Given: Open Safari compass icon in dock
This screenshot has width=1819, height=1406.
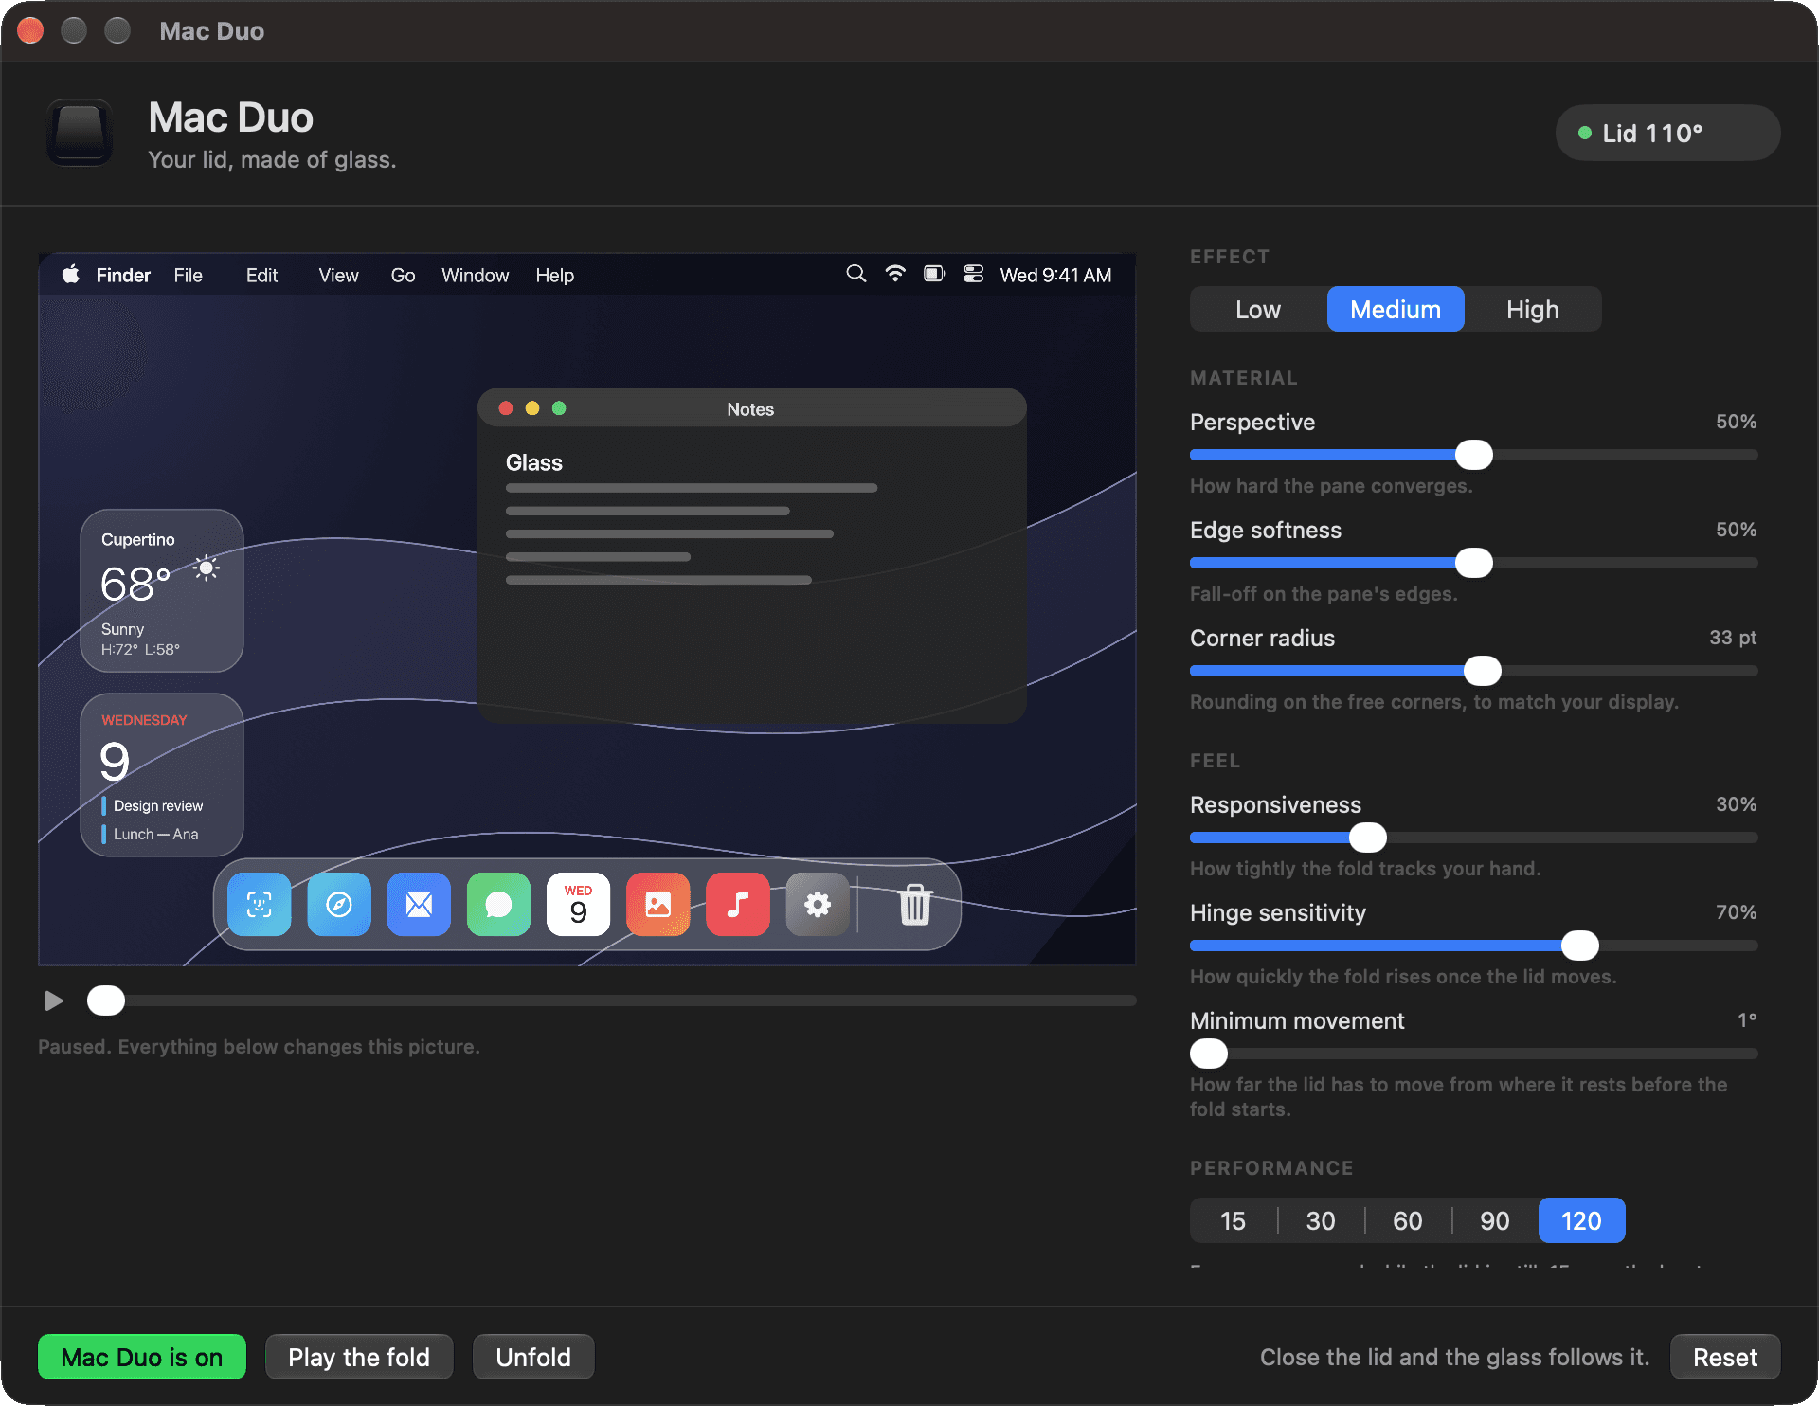Looking at the screenshot, I should [x=339, y=905].
